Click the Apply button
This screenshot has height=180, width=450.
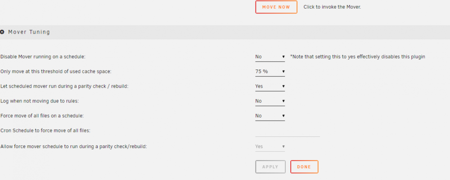(270, 167)
